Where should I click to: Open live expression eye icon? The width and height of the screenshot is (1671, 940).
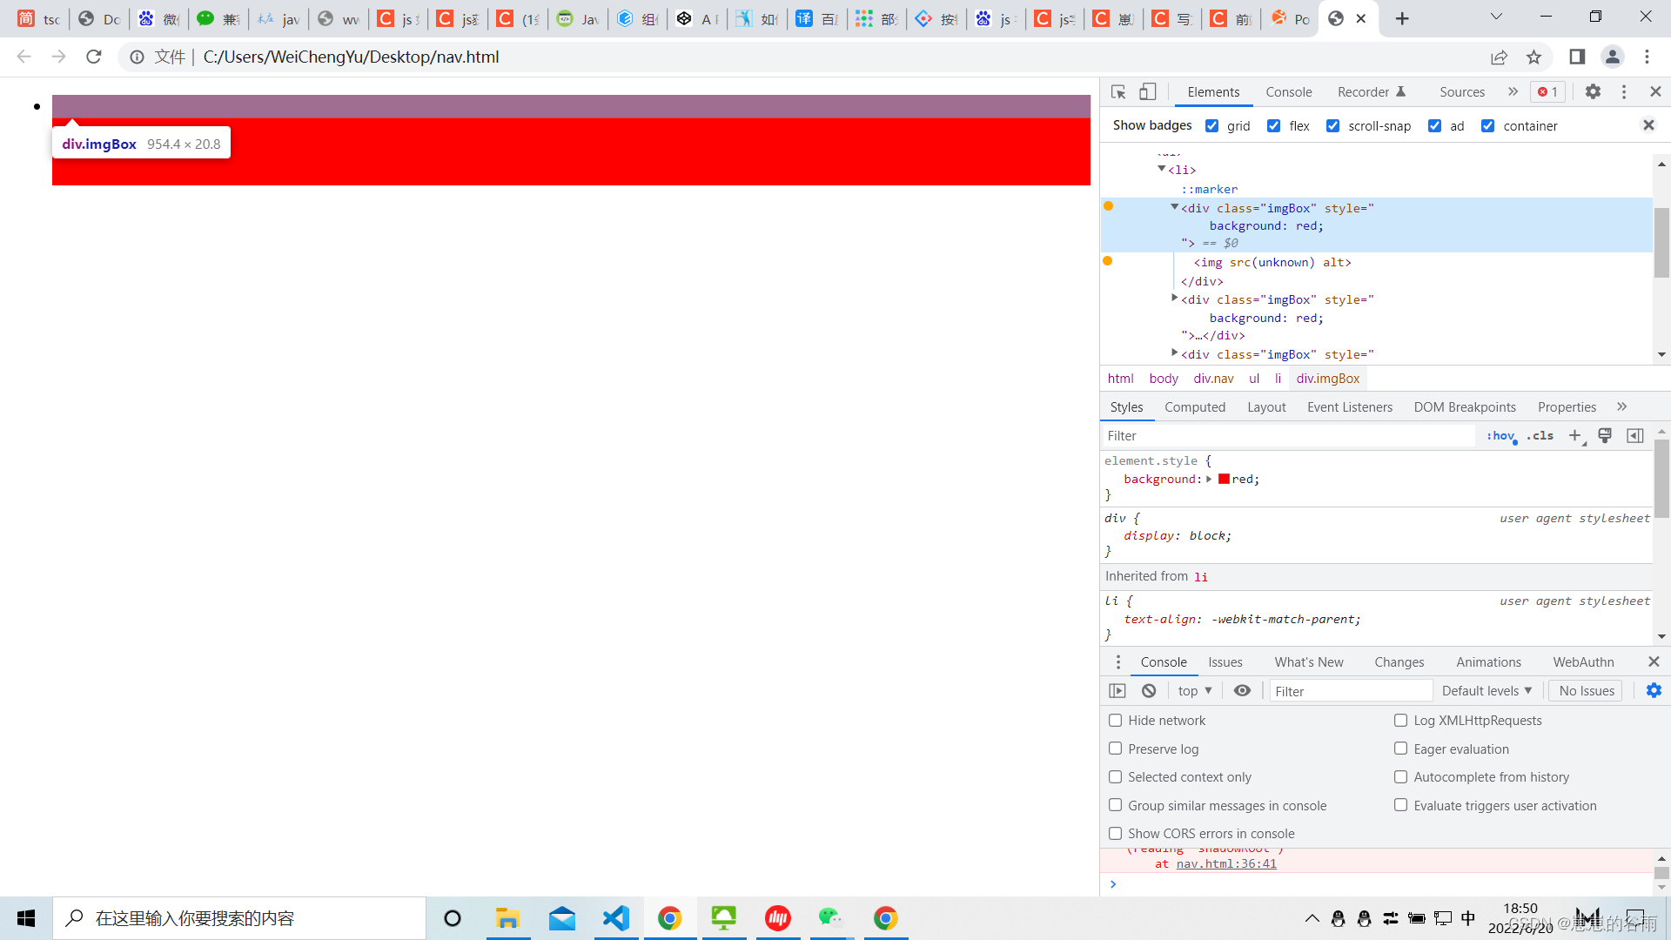pos(1242,690)
